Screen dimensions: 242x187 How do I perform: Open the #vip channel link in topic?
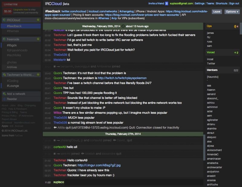(x=114, y=18)
